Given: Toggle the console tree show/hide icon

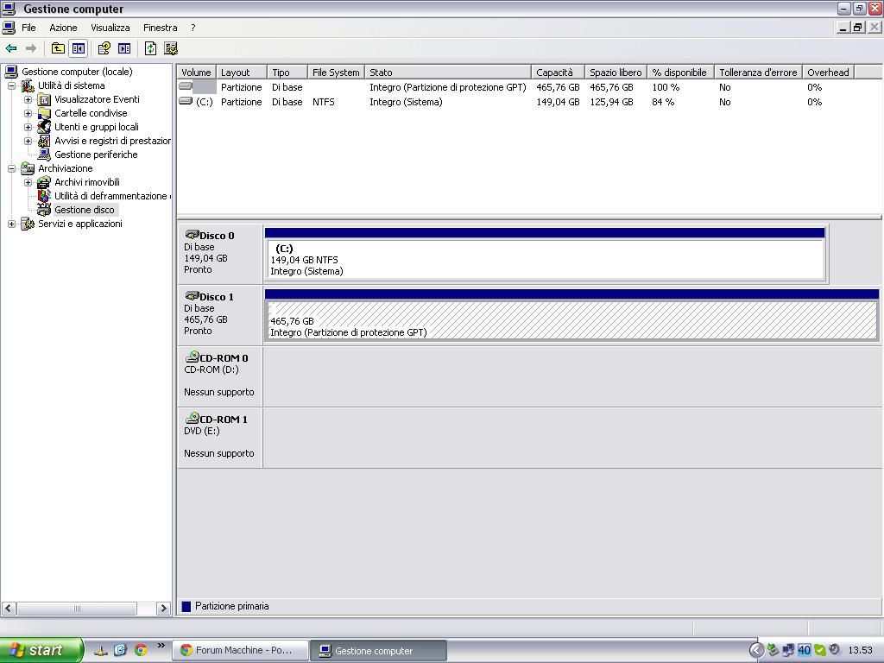Looking at the screenshot, I should pyautogui.click(x=79, y=48).
